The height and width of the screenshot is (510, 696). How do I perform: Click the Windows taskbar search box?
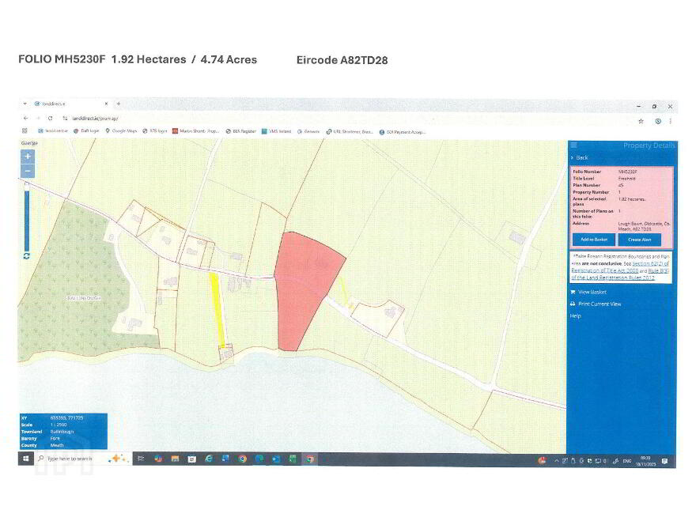[71, 459]
